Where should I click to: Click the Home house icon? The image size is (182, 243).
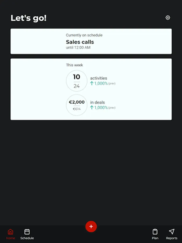click(x=11, y=232)
